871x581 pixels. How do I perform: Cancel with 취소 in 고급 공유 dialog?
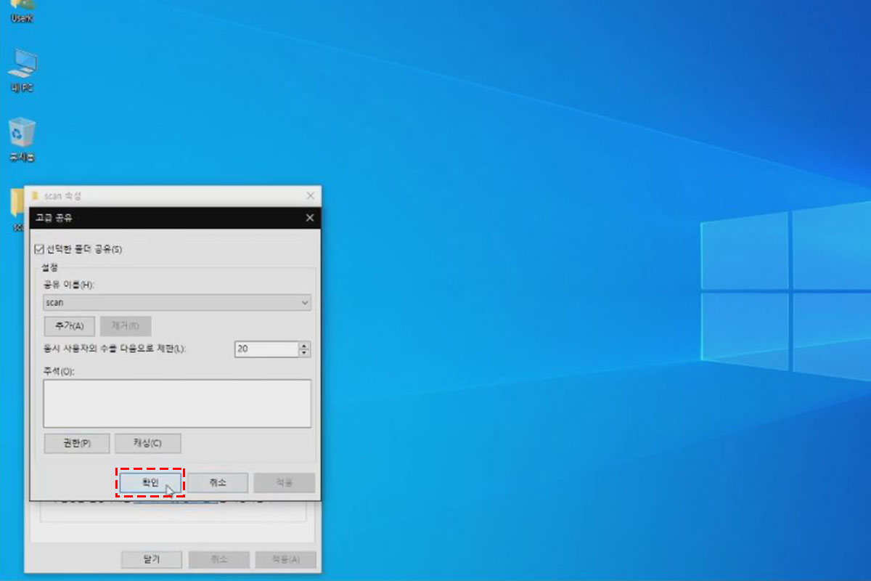click(218, 483)
